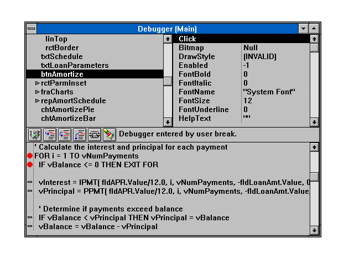Click the step into toolbar icon

(x=50, y=134)
